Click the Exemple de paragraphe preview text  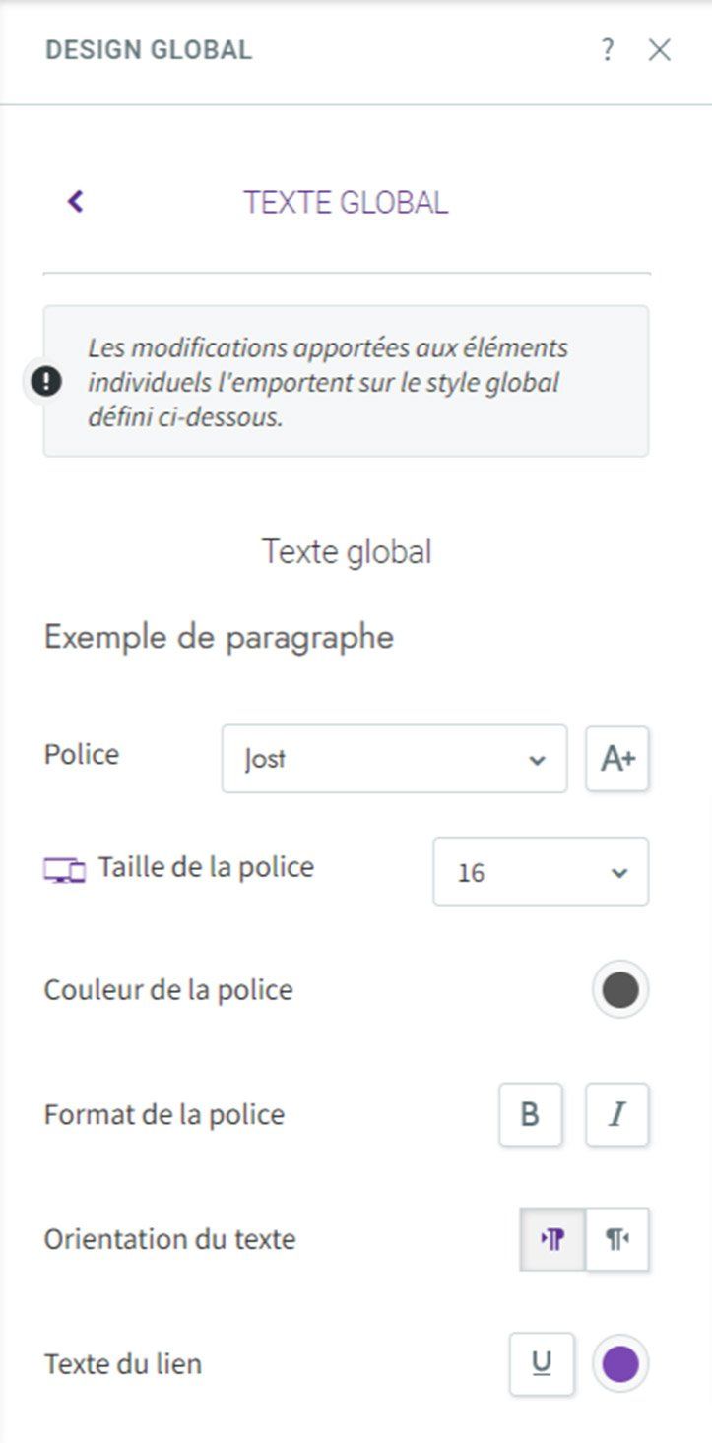pyautogui.click(x=219, y=637)
